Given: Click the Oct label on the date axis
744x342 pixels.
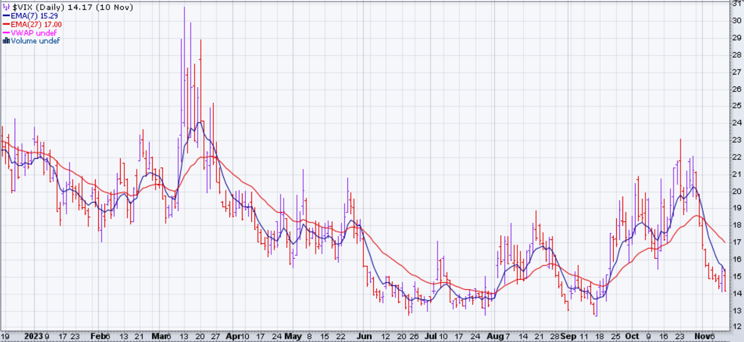Looking at the screenshot, I should click(x=632, y=336).
